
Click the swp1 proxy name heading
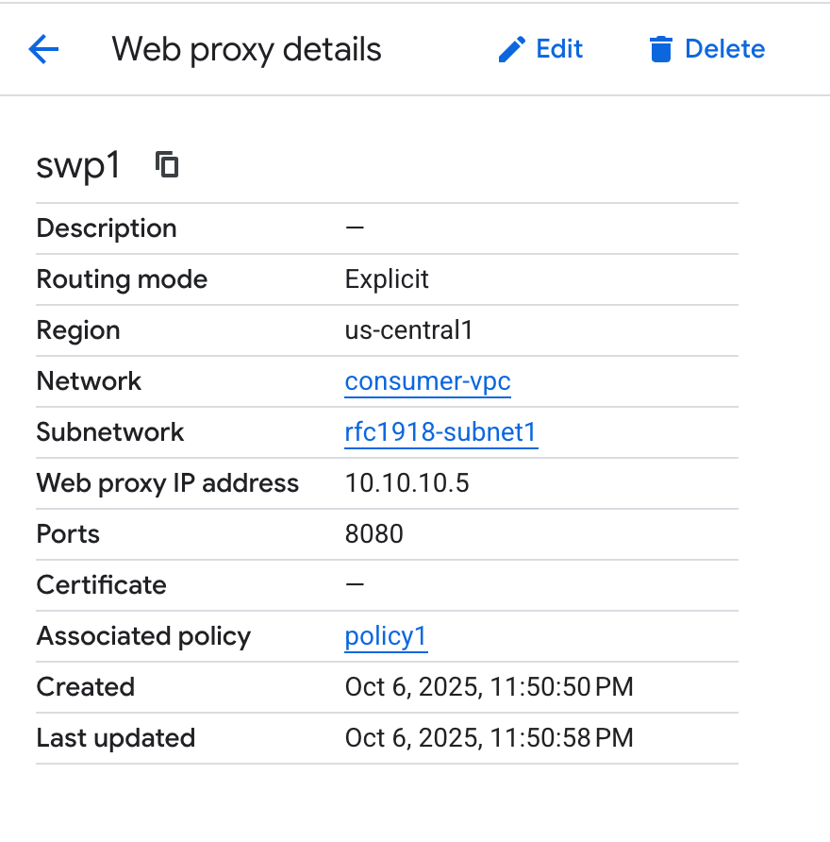coord(78,165)
